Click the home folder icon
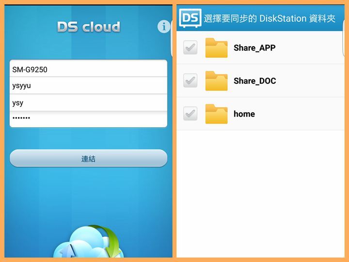The image size is (349, 262). click(216, 114)
